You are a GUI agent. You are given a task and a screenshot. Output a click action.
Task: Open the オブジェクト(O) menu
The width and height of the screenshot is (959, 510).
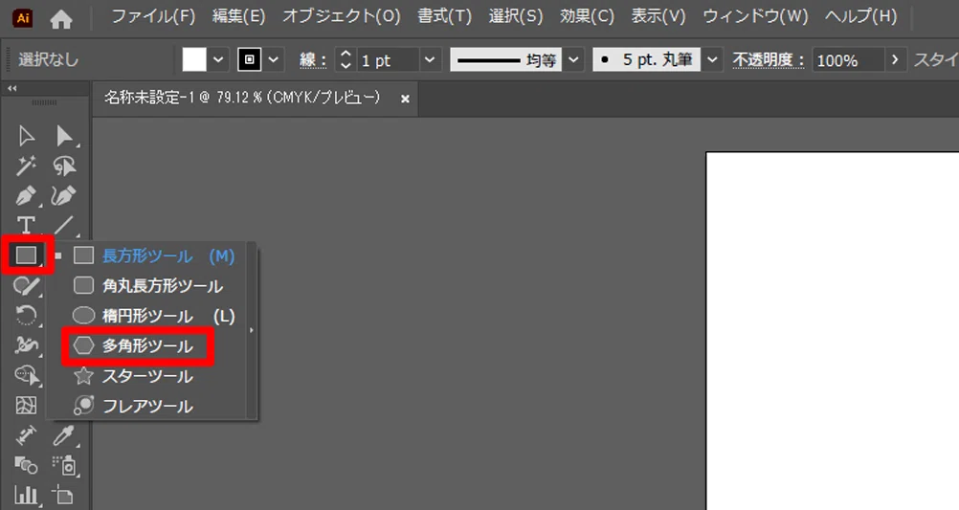[x=342, y=16]
